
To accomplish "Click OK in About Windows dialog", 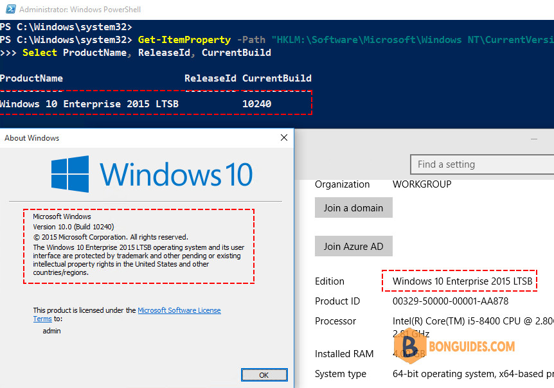I will pyautogui.click(x=264, y=375).
